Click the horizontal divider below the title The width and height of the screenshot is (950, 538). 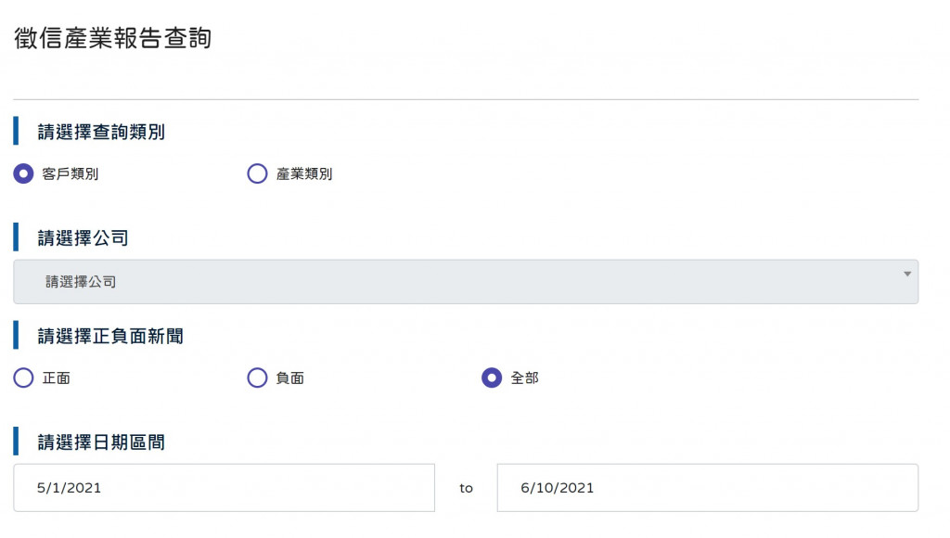466,99
